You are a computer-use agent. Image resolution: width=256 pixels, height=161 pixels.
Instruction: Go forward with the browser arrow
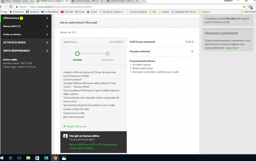tap(6, 7)
